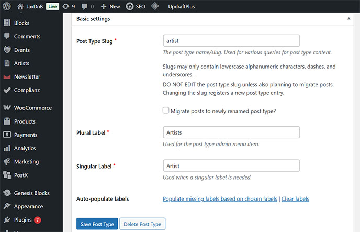Click the diamond icon beside SEO
The width and height of the screenshot is (360, 232).
[155, 6]
